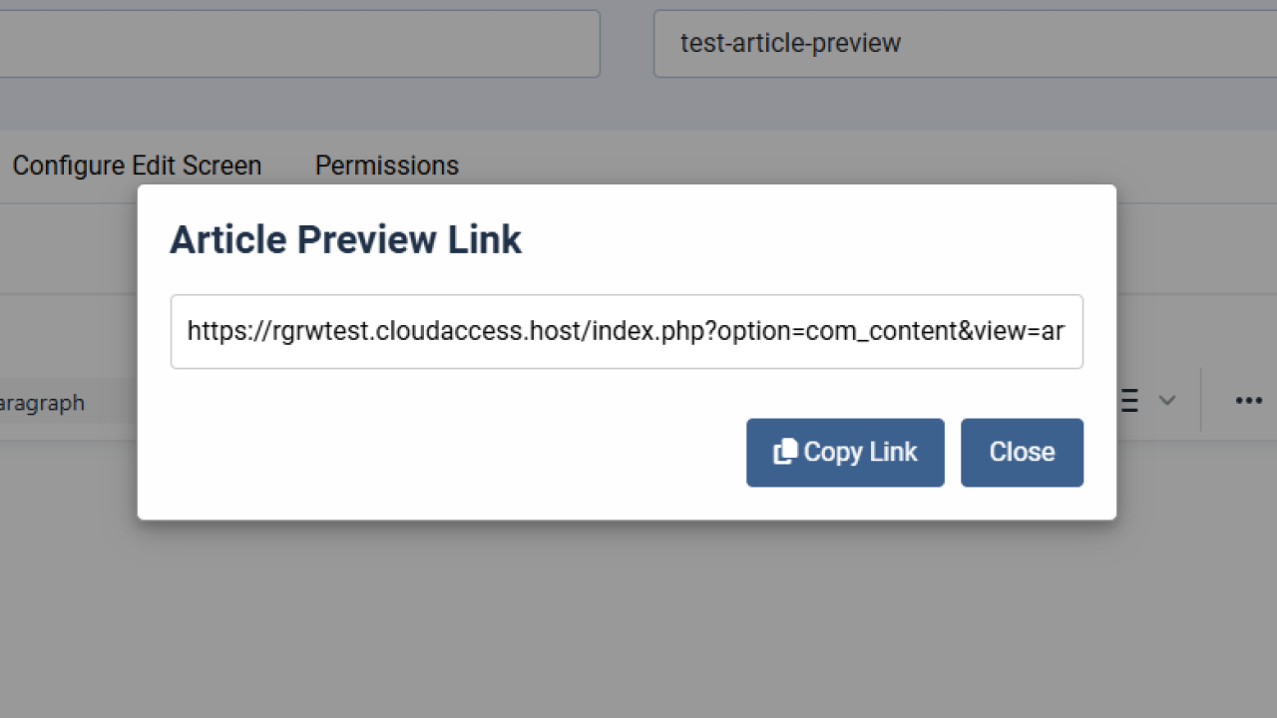Click the hamburger-style list icon near editor options
1277x718 pixels.
(x=1127, y=400)
